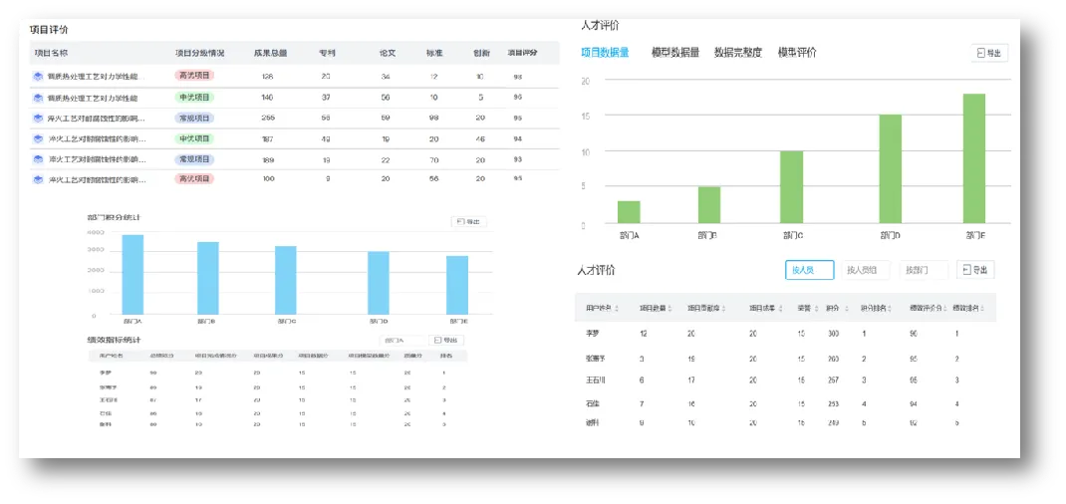1066x504 pixels.
Task: Click 李梦 in the 人才评价 table
Action: (591, 335)
